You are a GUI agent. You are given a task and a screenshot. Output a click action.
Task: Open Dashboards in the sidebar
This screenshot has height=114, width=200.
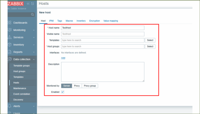click(x=20, y=23)
